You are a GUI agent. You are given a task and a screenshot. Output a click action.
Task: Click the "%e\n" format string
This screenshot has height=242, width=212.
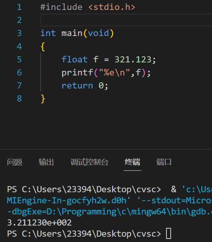(114, 72)
